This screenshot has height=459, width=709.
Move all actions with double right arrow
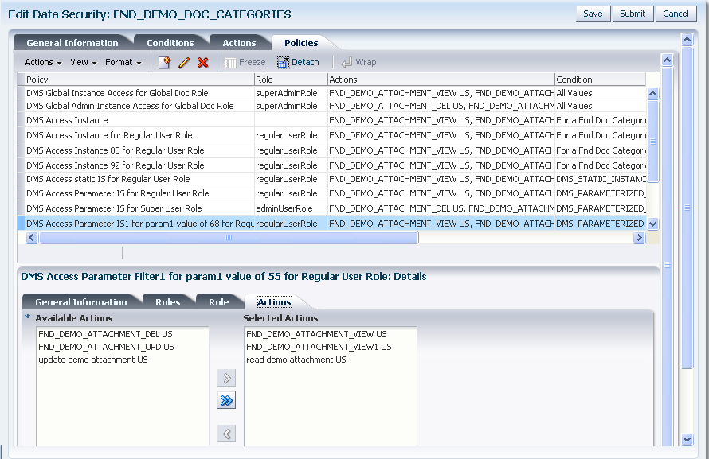(226, 400)
